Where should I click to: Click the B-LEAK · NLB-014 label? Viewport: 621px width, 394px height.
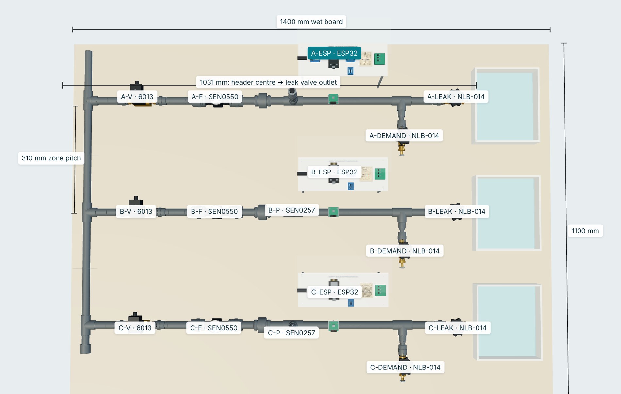pos(457,211)
